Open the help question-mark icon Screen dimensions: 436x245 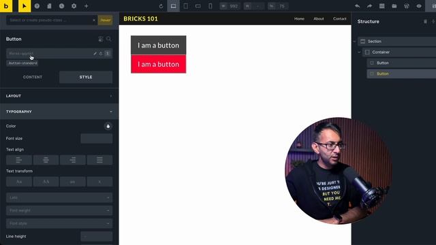37,6
